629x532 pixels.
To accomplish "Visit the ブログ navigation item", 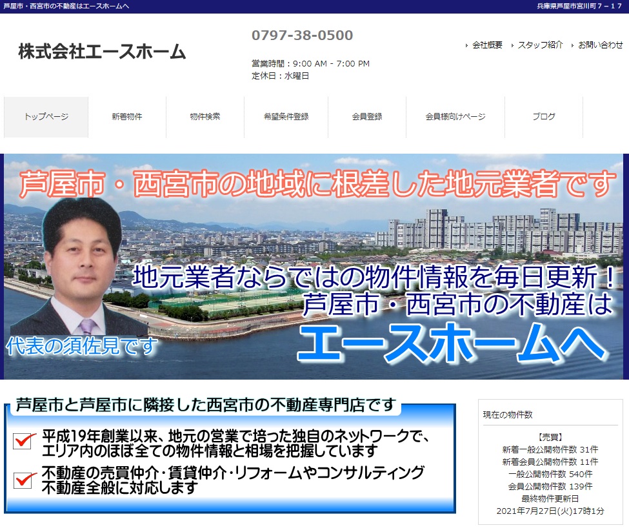I will click(x=544, y=117).
